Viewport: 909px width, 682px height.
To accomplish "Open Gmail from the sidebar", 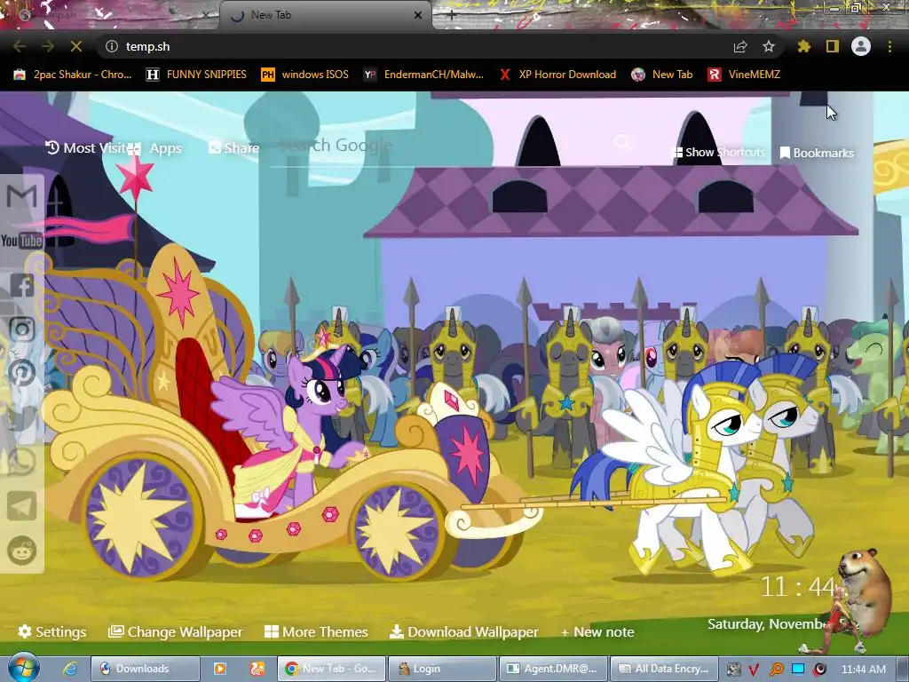I will pos(21,196).
